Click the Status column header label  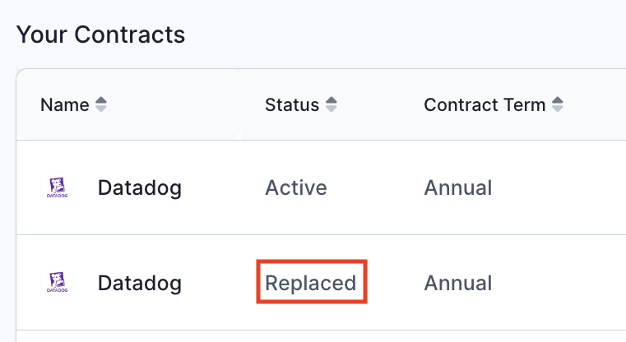click(292, 105)
